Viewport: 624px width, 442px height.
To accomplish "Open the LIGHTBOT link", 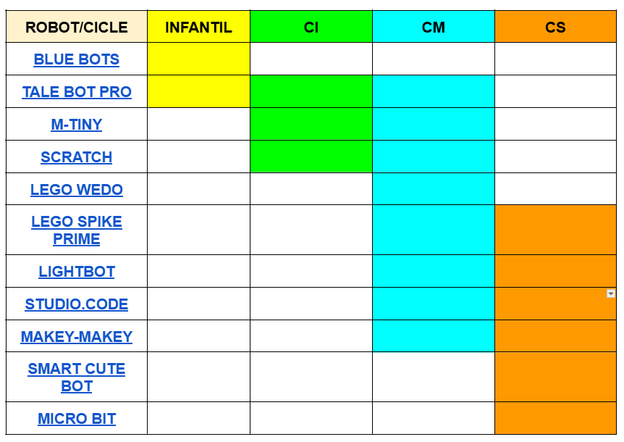I will [x=76, y=272].
